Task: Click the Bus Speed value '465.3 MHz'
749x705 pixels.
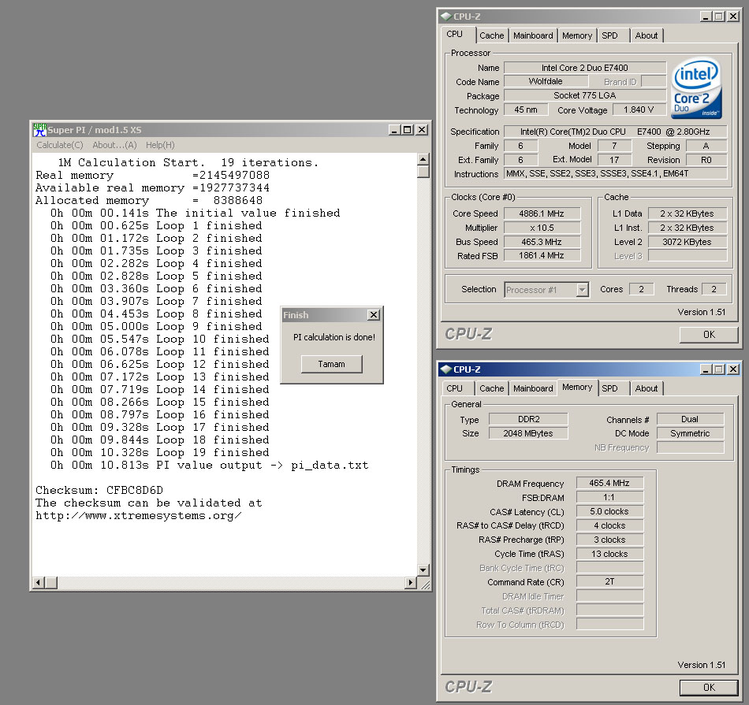Action: [x=542, y=242]
